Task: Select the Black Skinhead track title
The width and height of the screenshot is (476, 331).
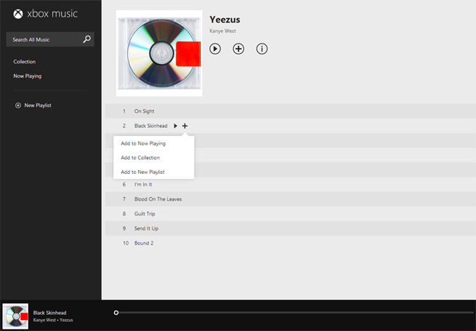Action: 151,126
